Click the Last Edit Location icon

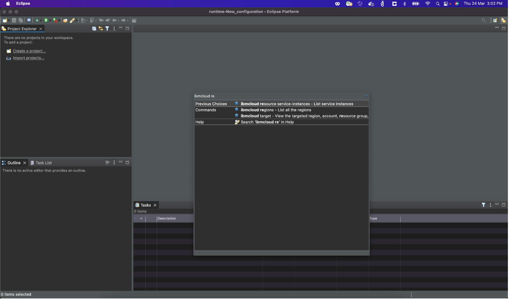[x=101, y=20]
